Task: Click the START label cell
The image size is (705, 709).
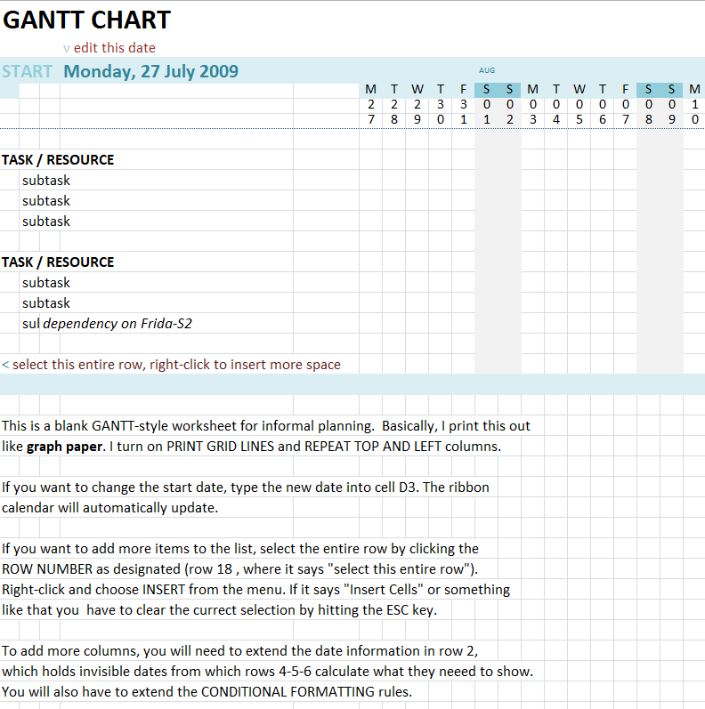Action: click(28, 72)
